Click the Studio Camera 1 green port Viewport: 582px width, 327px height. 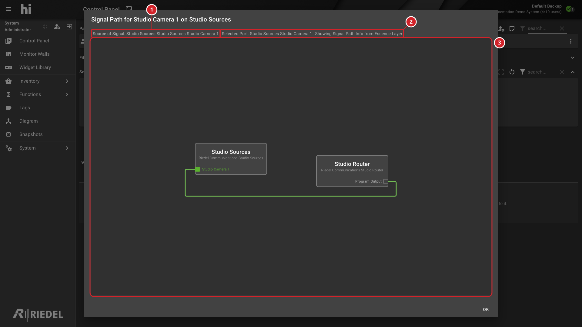pos(198,169)
